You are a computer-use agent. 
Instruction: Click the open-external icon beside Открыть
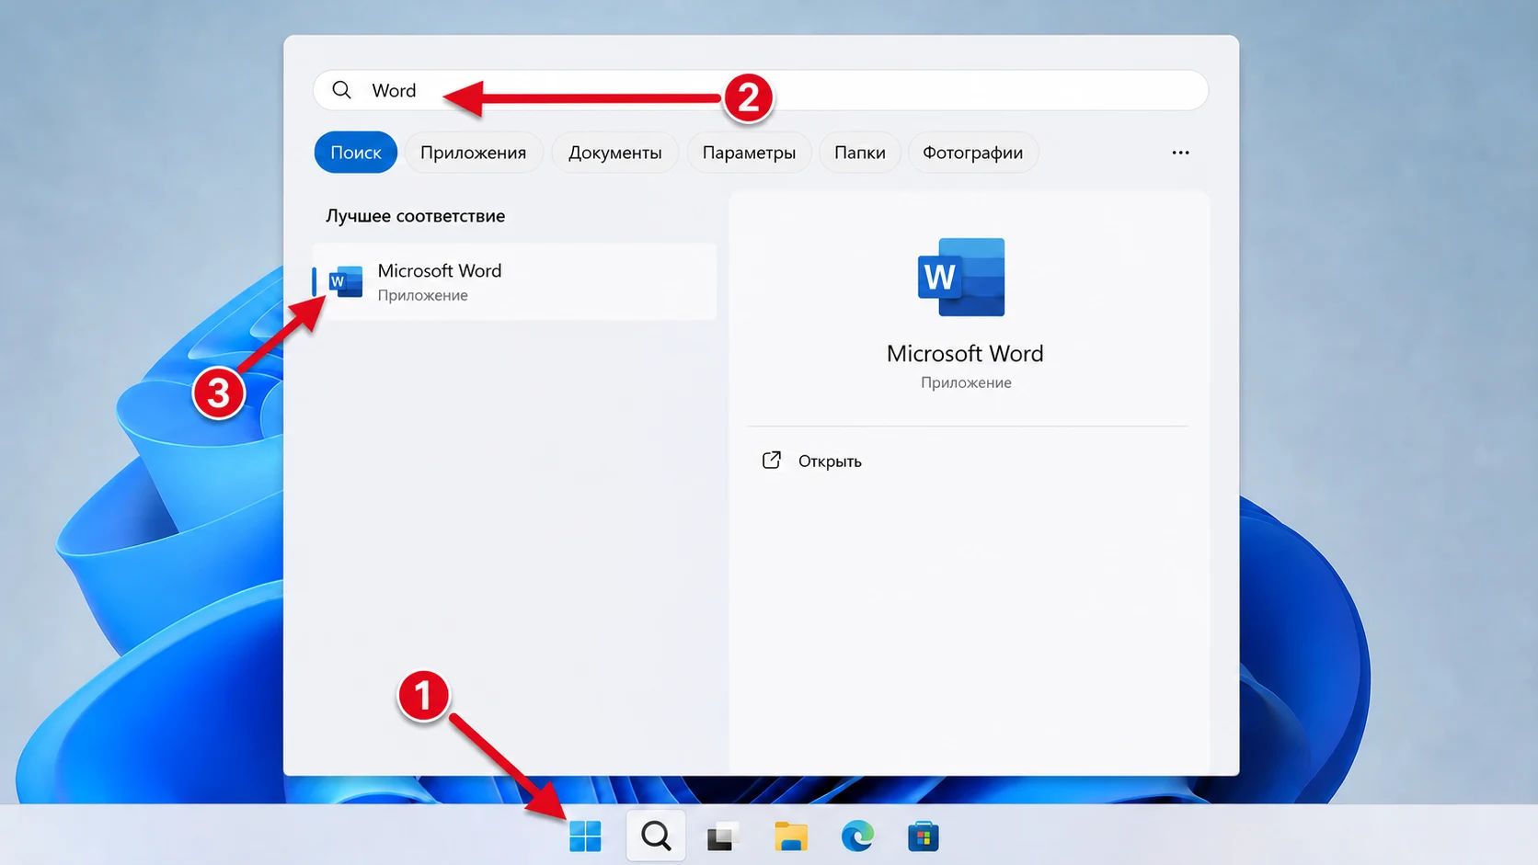(x=772, y=461)
